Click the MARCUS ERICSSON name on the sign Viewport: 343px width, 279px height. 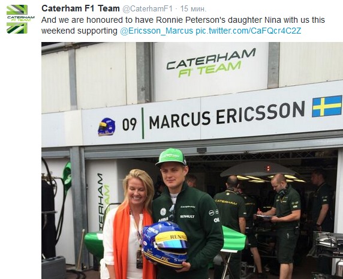coord(227,115)
